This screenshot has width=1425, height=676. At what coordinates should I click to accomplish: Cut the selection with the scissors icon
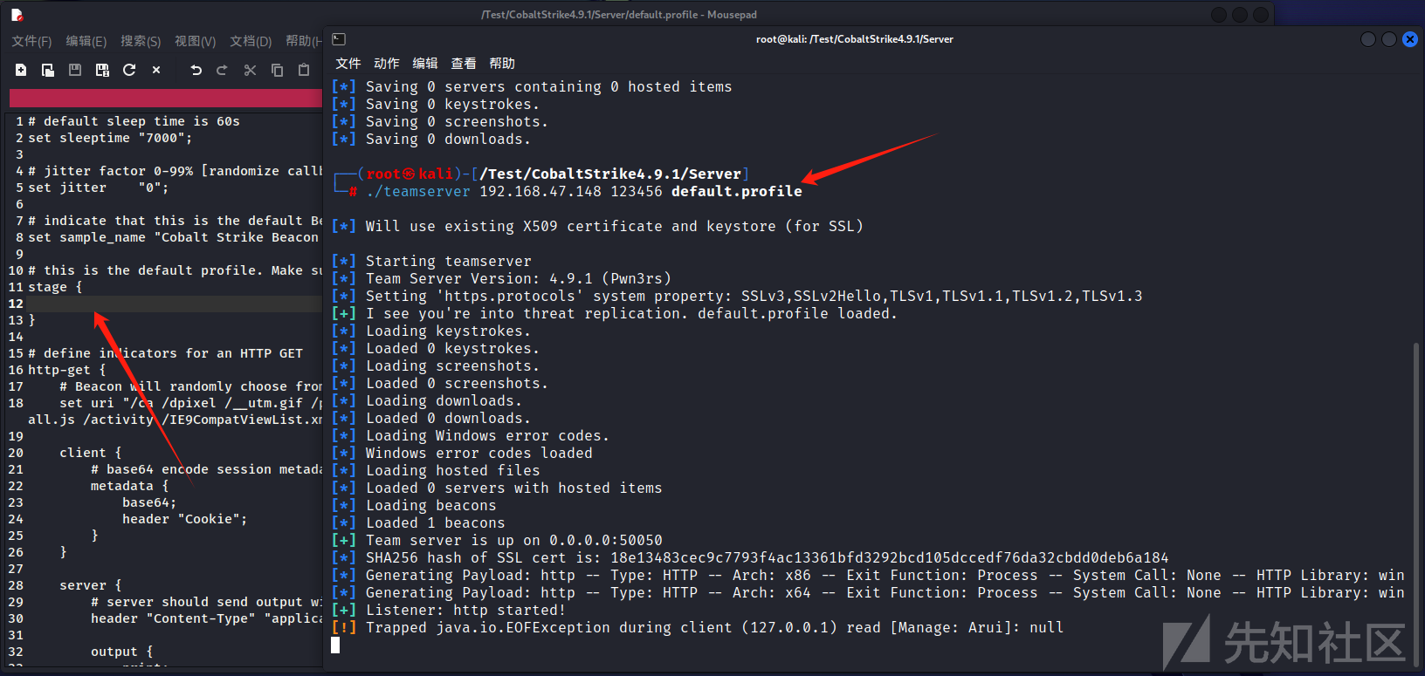click(x=251, y=70)
